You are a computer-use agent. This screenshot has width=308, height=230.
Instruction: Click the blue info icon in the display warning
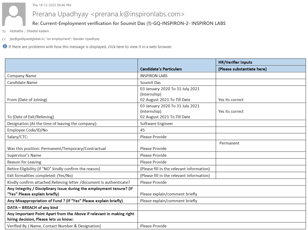click(5, 47)
